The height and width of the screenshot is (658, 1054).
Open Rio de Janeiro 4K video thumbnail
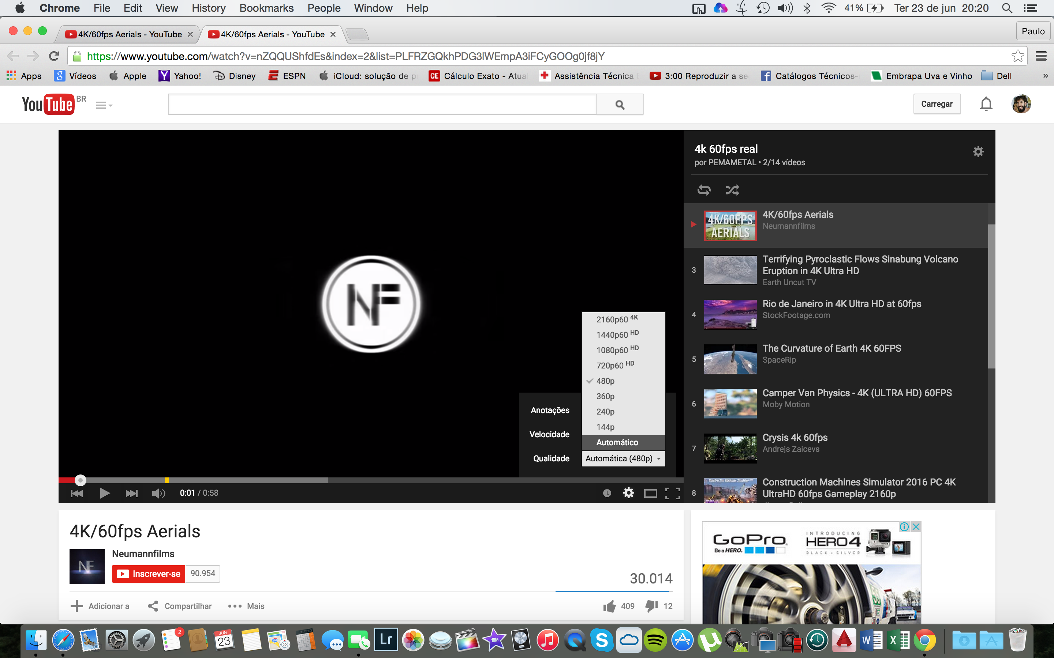click(x=730, y=314)
